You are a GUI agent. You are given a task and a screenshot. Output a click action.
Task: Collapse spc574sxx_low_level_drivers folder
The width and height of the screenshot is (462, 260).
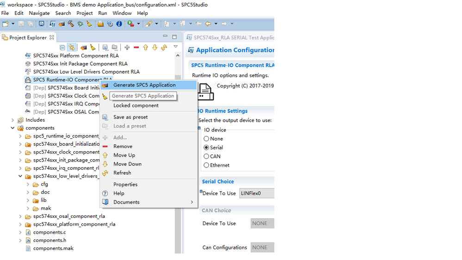click(20, 176)
